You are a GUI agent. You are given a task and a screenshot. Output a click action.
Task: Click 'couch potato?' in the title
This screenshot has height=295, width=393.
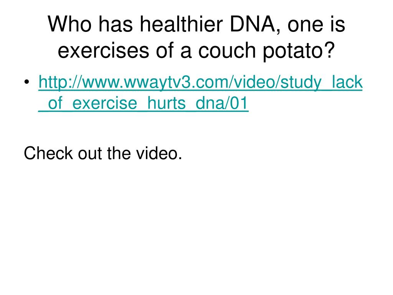[267, 51]
